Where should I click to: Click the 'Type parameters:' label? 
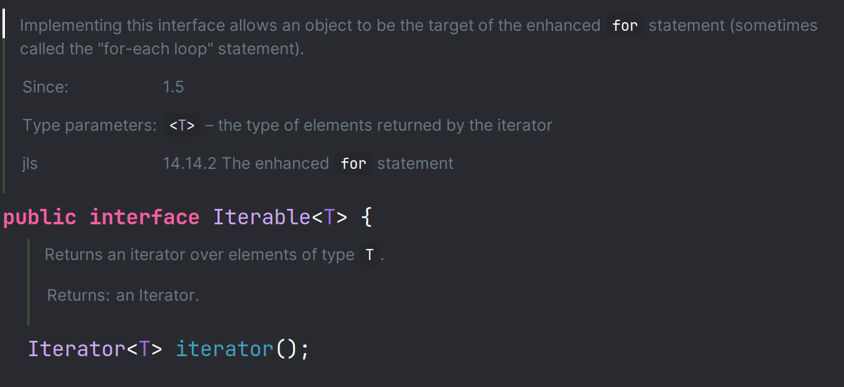(x=89, y=125)
